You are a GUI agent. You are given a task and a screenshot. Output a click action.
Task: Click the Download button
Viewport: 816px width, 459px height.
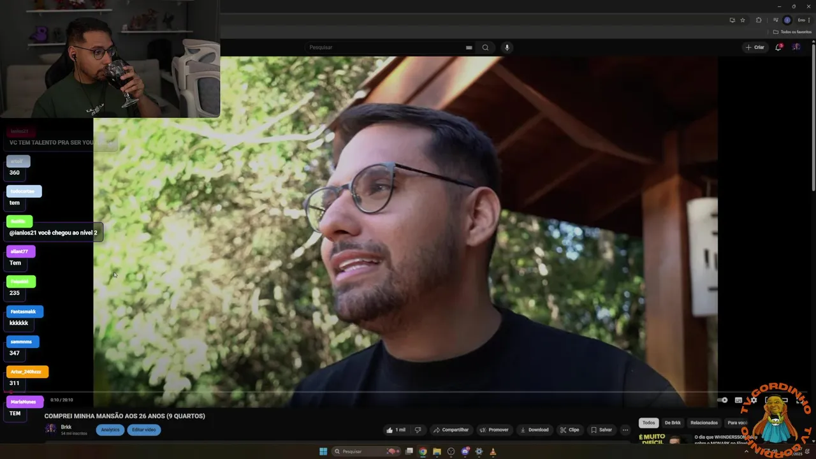pos(534,430)
